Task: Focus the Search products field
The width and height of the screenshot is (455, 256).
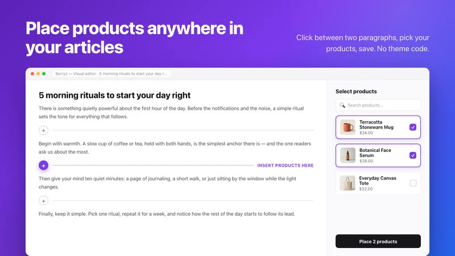Action: 378,105
